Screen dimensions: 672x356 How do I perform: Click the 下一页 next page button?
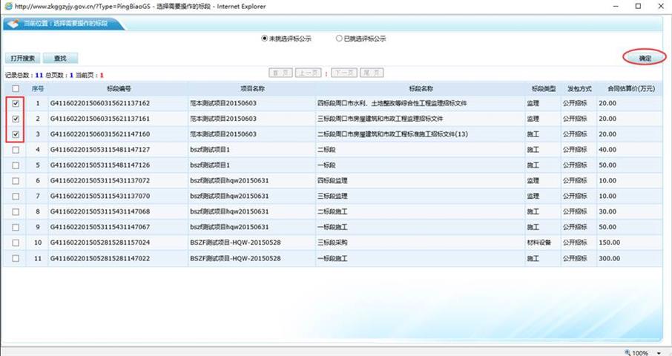point(342,73)
